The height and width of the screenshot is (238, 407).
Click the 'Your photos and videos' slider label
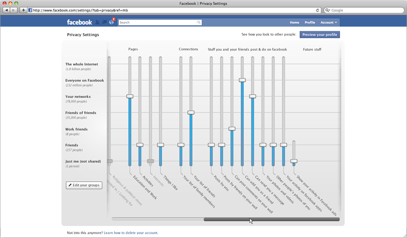click(x=280, y=189)
